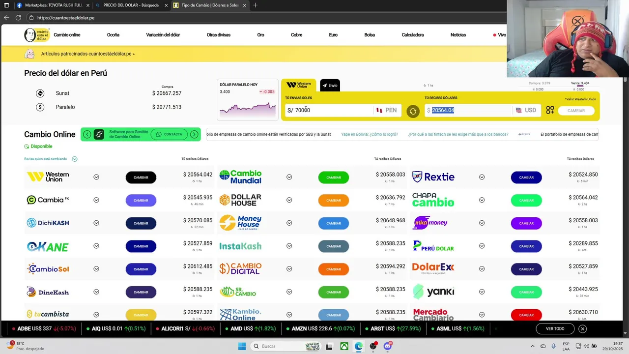Viewport: 629px width, 354px height.
Task: Click the DichiKASH logo
Action: click(x=48, y=223)
